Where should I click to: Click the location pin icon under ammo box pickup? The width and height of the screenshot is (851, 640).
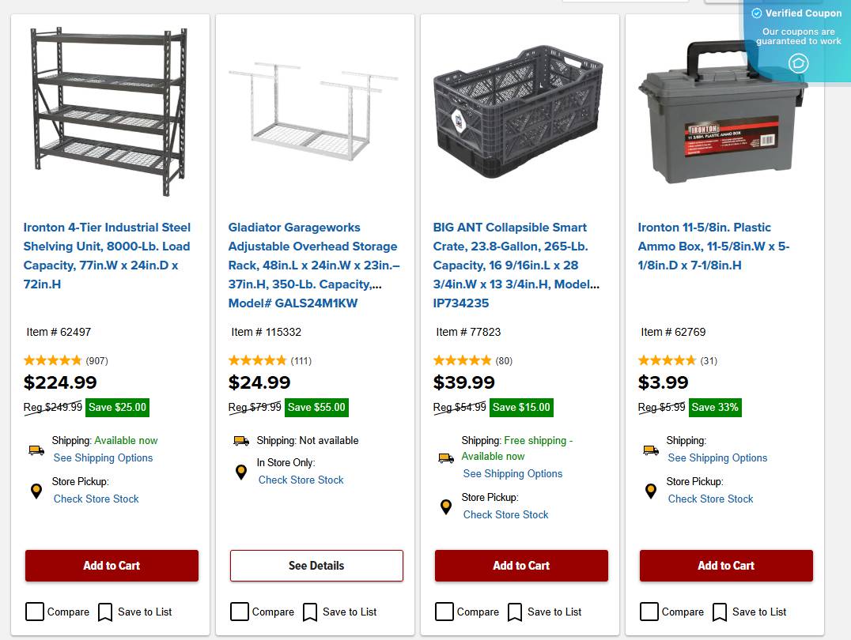[650, 490]
